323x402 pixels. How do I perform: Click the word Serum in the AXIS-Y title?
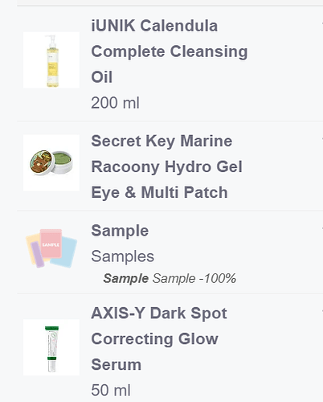[117, 364]
